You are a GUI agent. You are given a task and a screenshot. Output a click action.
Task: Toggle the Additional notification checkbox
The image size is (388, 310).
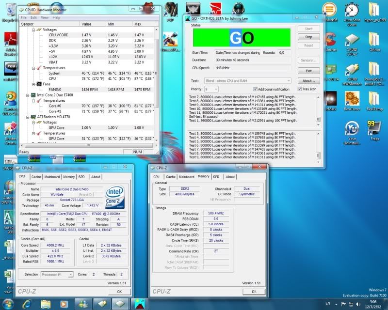(256, 89)
